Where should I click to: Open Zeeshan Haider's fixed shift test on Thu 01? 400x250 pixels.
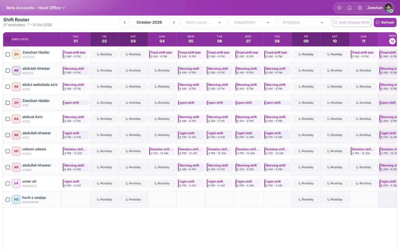[76, 54]
